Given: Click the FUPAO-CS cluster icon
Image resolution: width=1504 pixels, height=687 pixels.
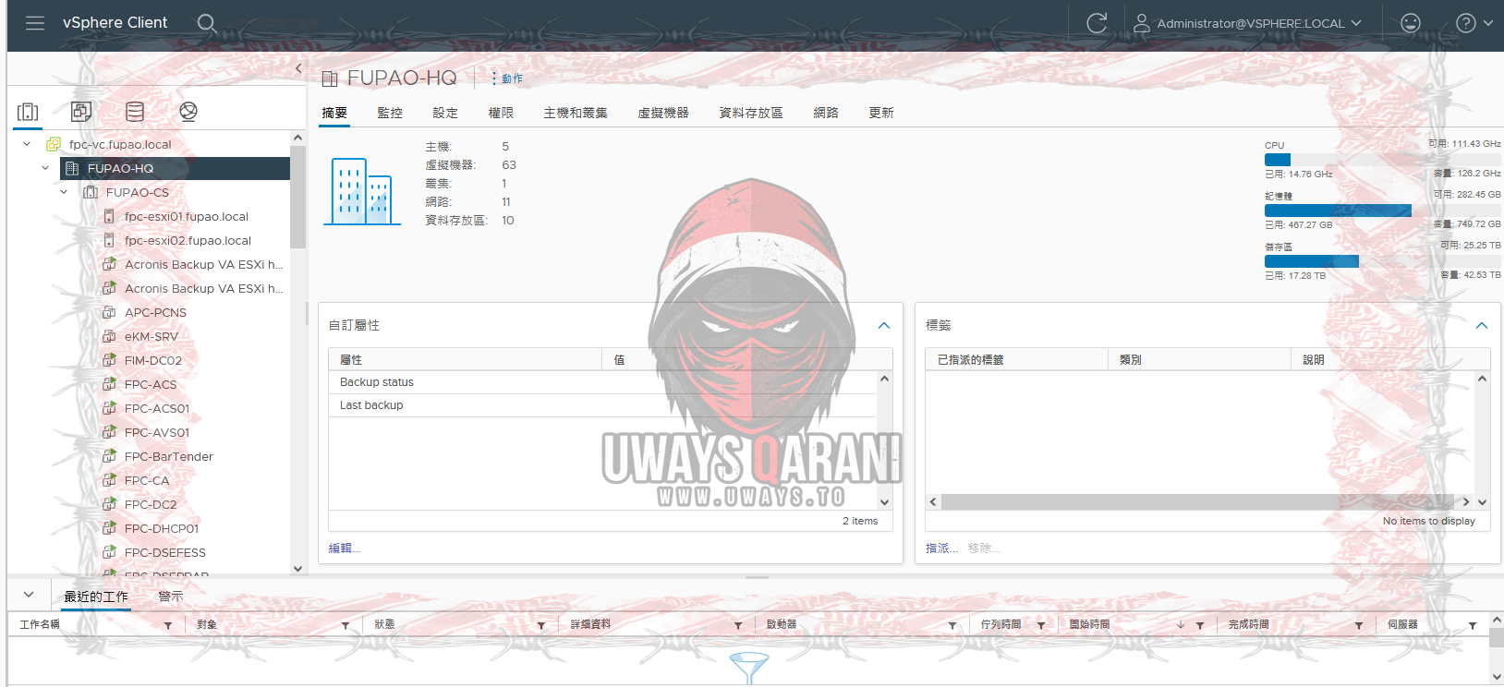Looking at the screenshot, I should coord(91,192).
